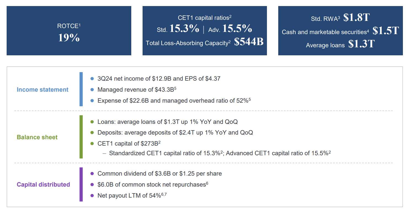Screen dimensions: 412x213
Task: Click the Income statement section label
Action: tap(42, 89)
